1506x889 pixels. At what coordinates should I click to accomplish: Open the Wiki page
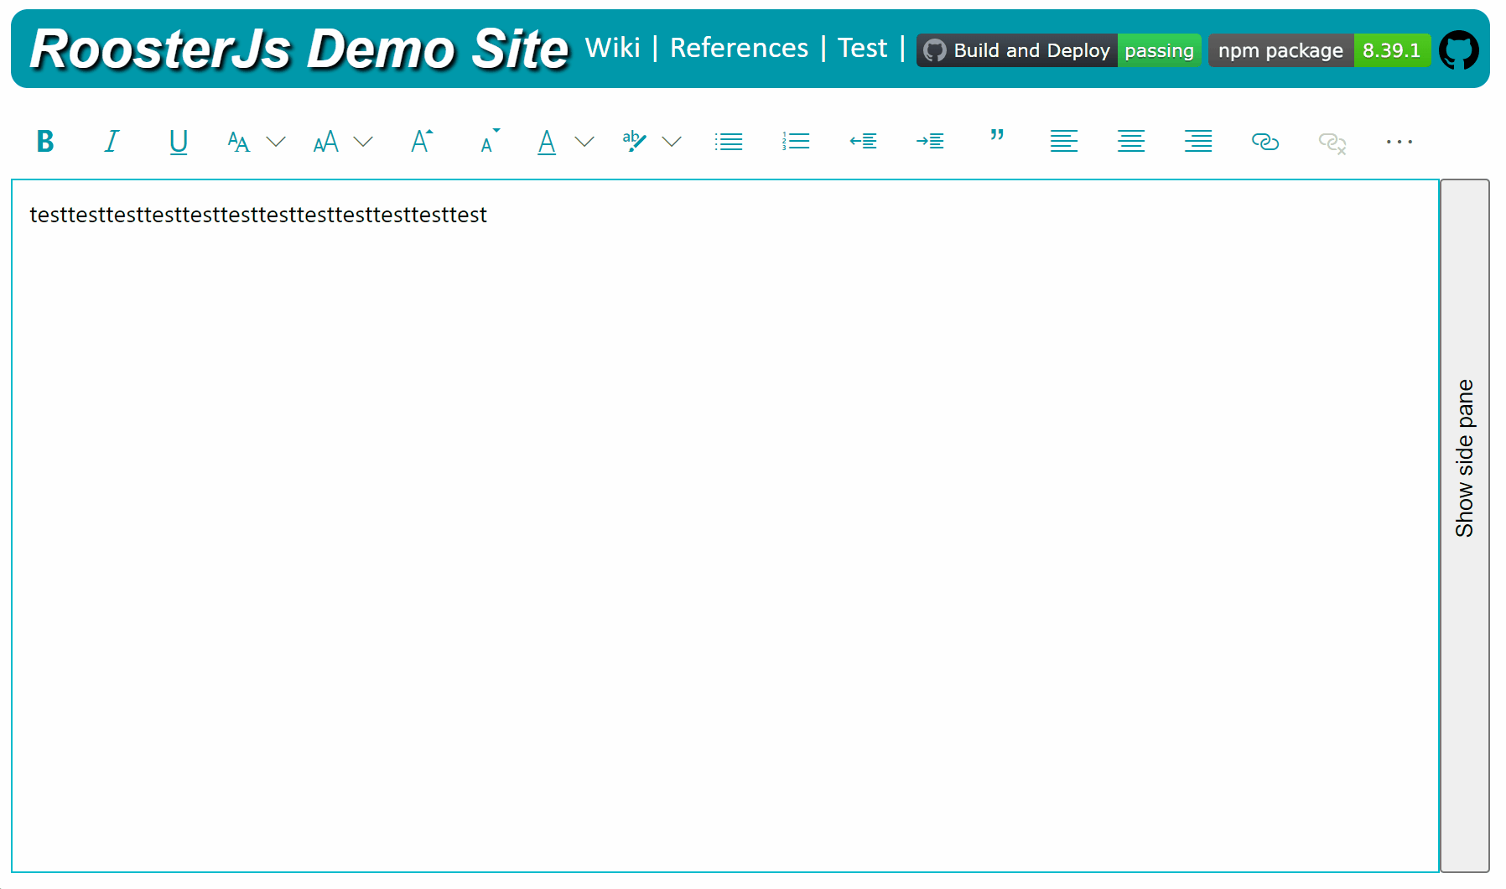click(x=614, y=48)
